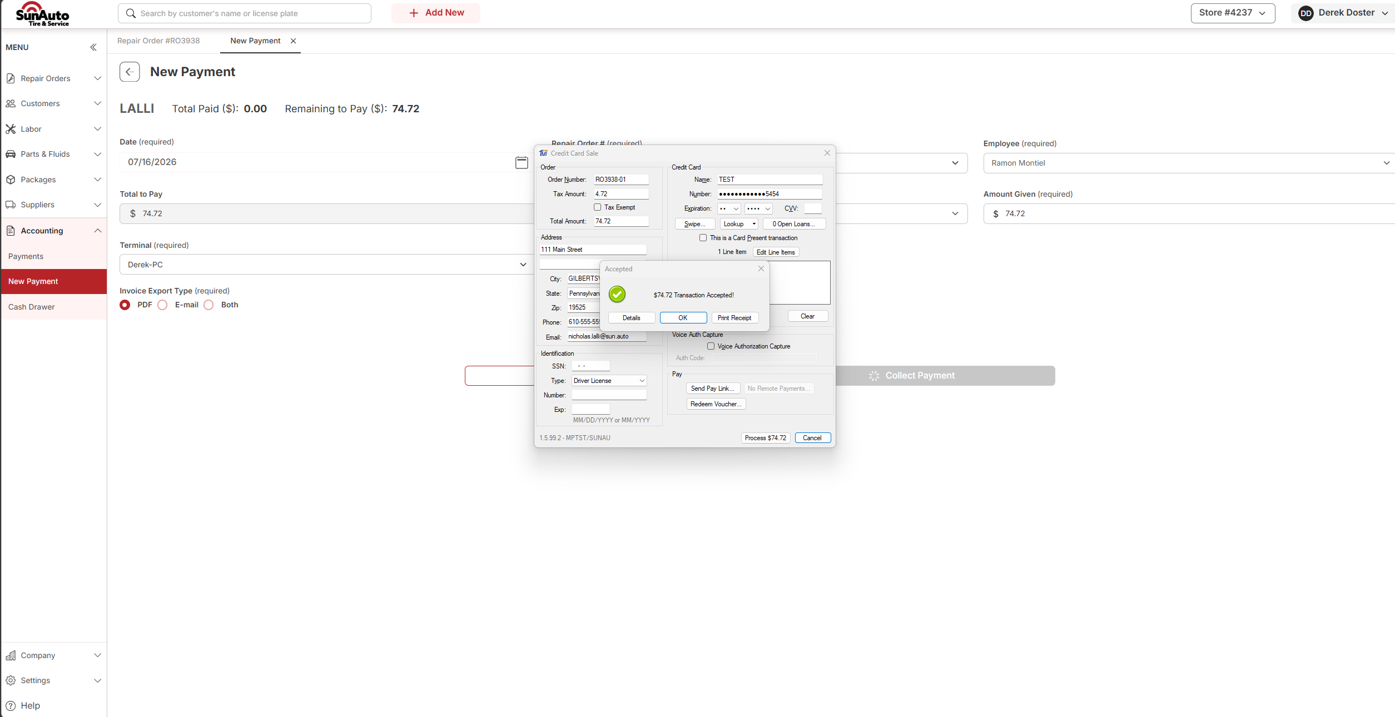The image size is (1395, 717).
Task: Click Cancel in Credit Card Sale
Action: [x=812, y=438]
